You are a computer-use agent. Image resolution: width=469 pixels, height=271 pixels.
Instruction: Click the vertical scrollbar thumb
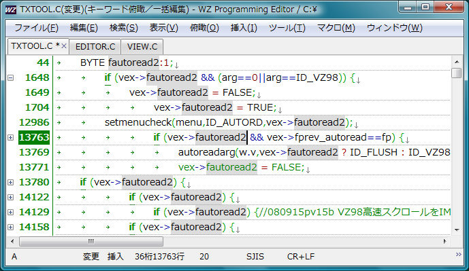(457, 73)
